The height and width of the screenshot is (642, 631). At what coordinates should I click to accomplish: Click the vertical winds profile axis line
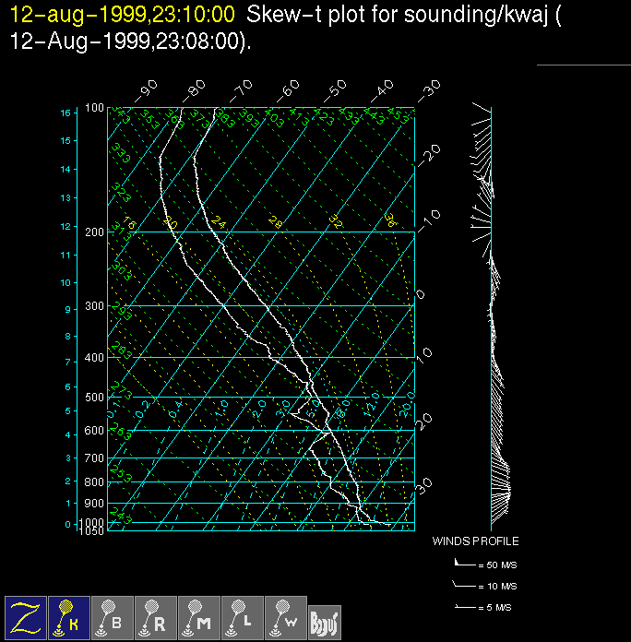[x=491, y=314]
